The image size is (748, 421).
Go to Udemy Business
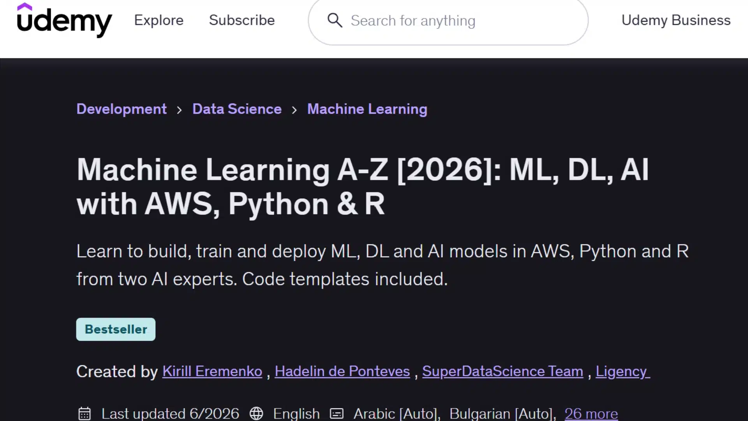[x=676, y=20]
